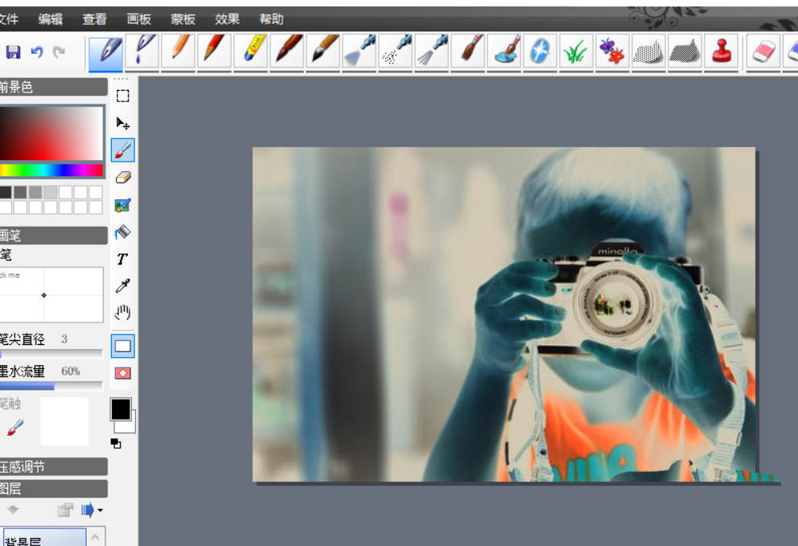The height and width of the screenshot is (546, 798).
Task: Activate the text tool
Action: 122,259
